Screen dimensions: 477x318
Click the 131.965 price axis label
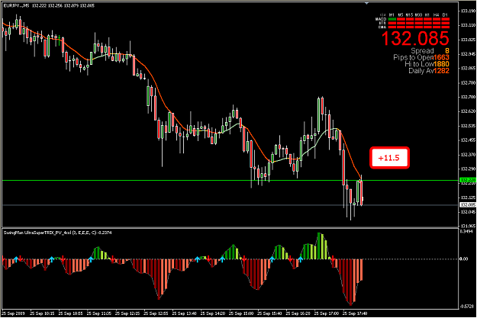click(468, 226)
